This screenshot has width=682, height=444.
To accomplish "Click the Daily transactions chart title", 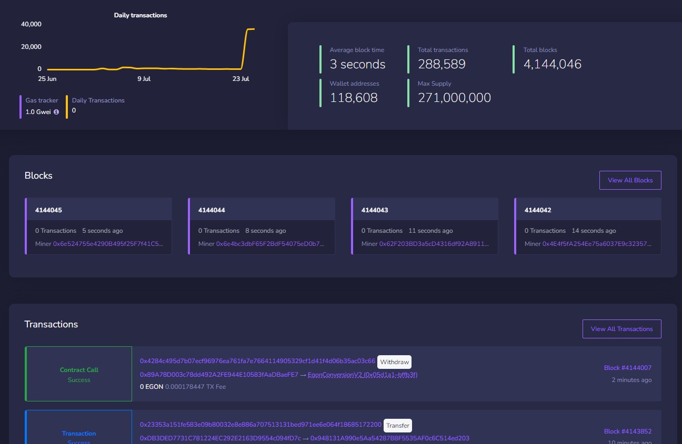I will point(141,15).
